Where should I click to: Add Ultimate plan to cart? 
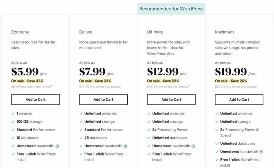click(171, 100)
